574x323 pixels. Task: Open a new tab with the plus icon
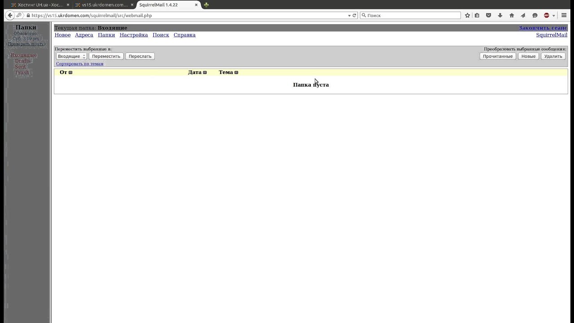tap(206, 5)
